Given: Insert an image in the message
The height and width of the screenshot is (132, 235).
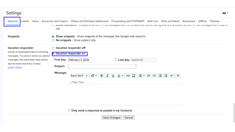Looking at the screenshot, I should (134, 76).
